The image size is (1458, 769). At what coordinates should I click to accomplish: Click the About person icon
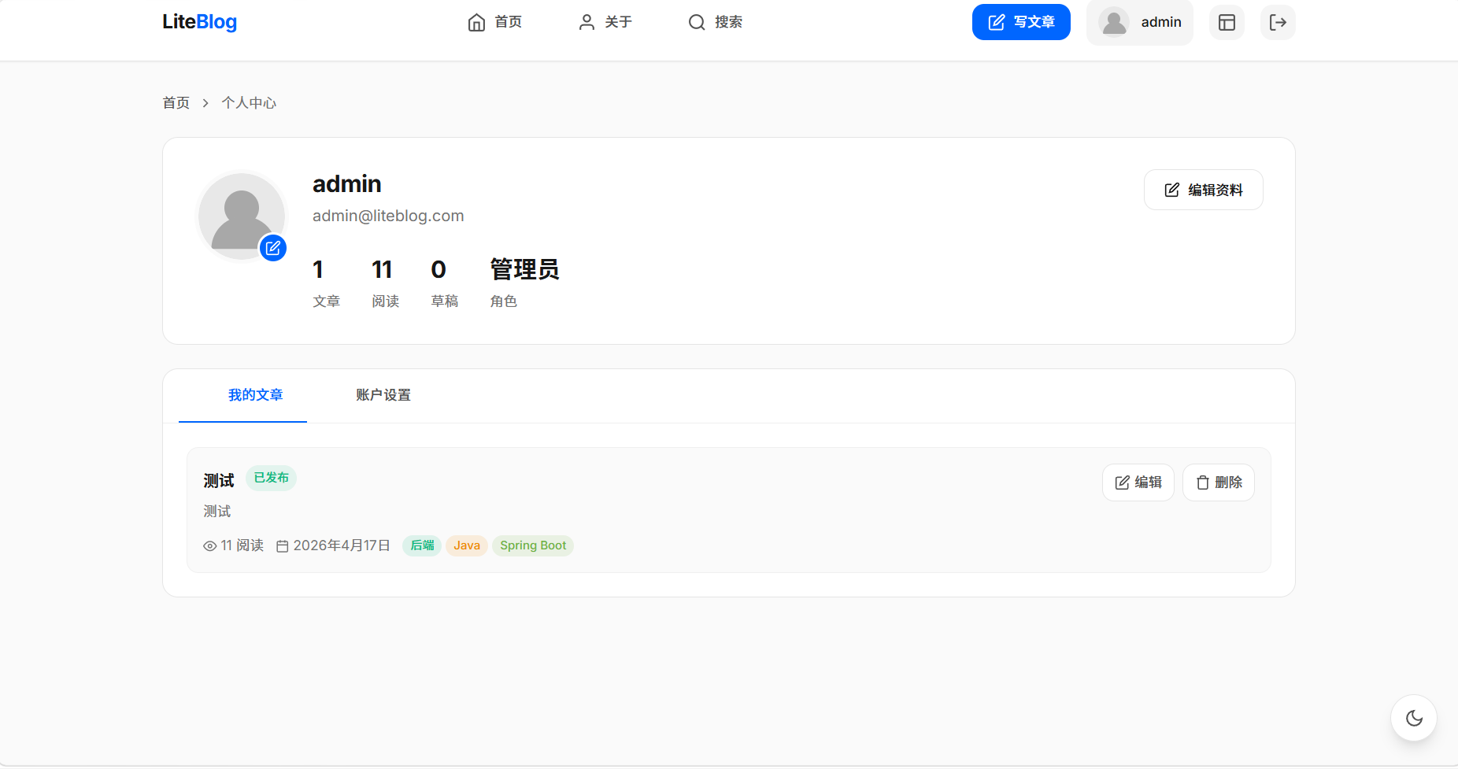point(587,22)
